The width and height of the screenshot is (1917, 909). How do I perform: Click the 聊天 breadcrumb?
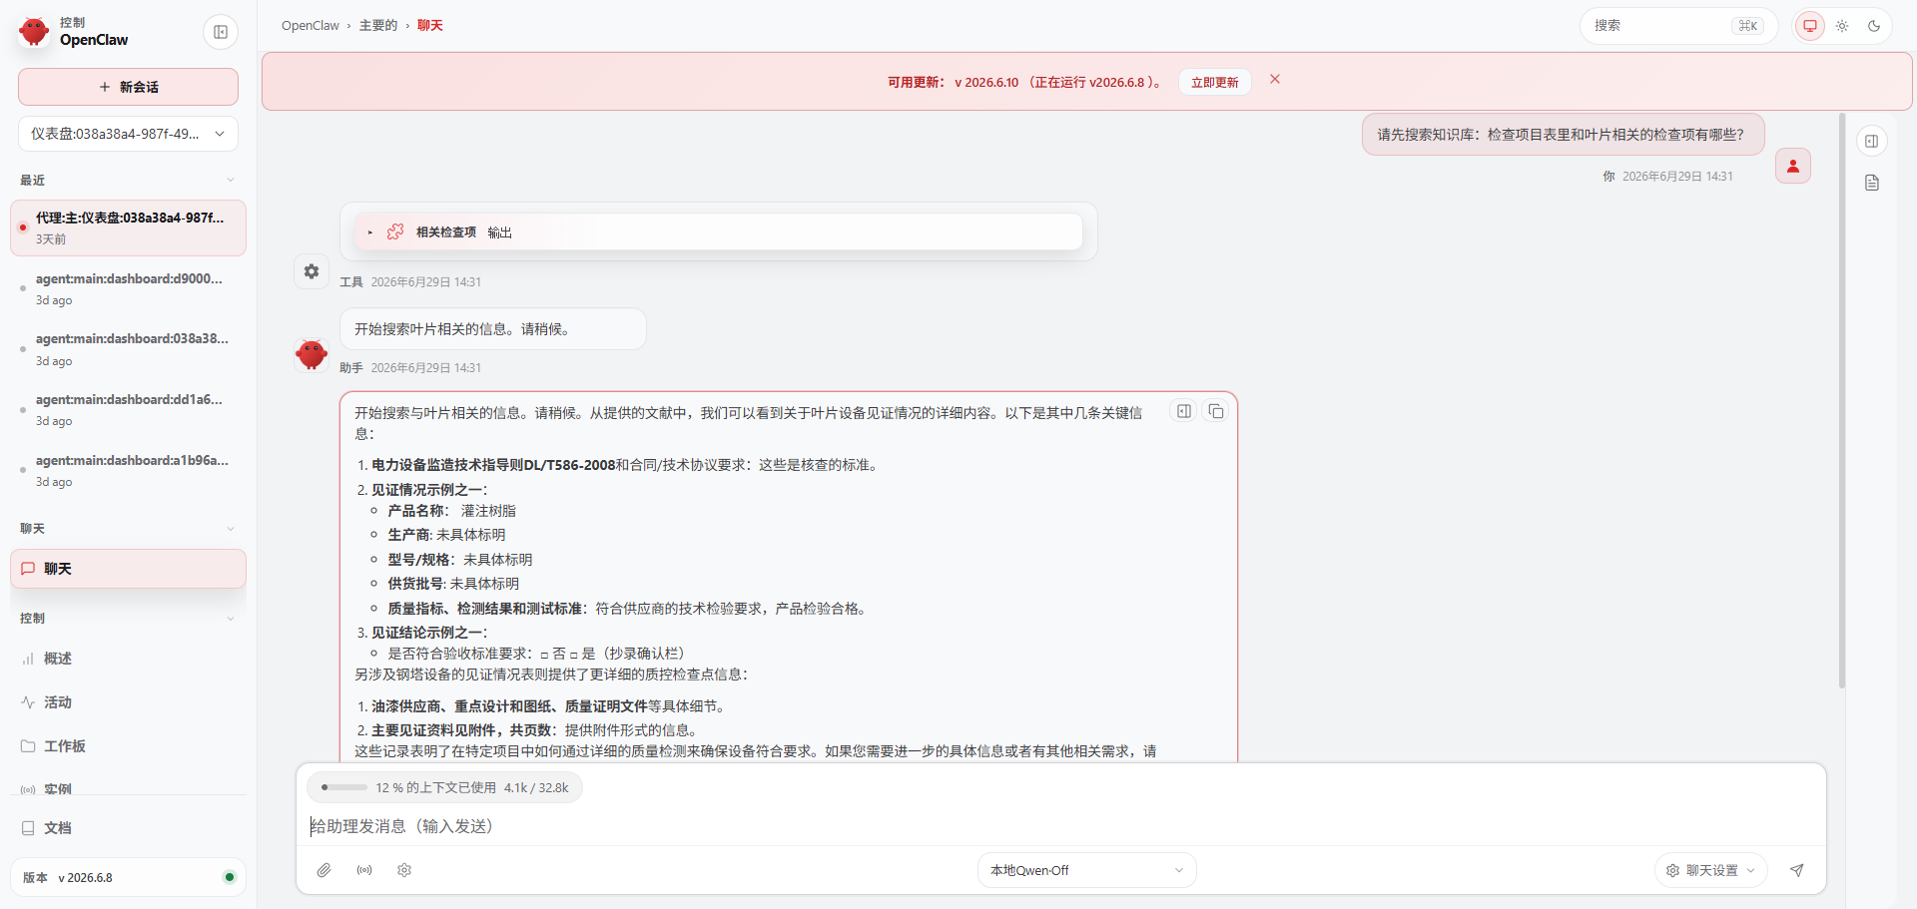tap(430, 26)
